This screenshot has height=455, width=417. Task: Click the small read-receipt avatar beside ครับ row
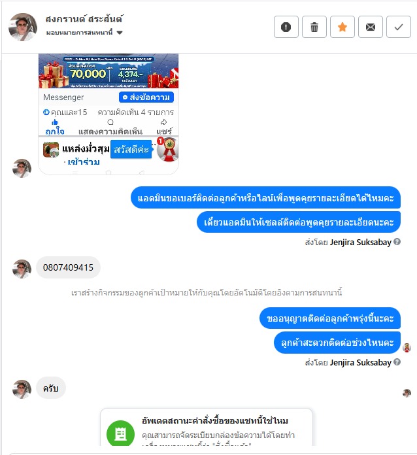click(x=407, y=393)
